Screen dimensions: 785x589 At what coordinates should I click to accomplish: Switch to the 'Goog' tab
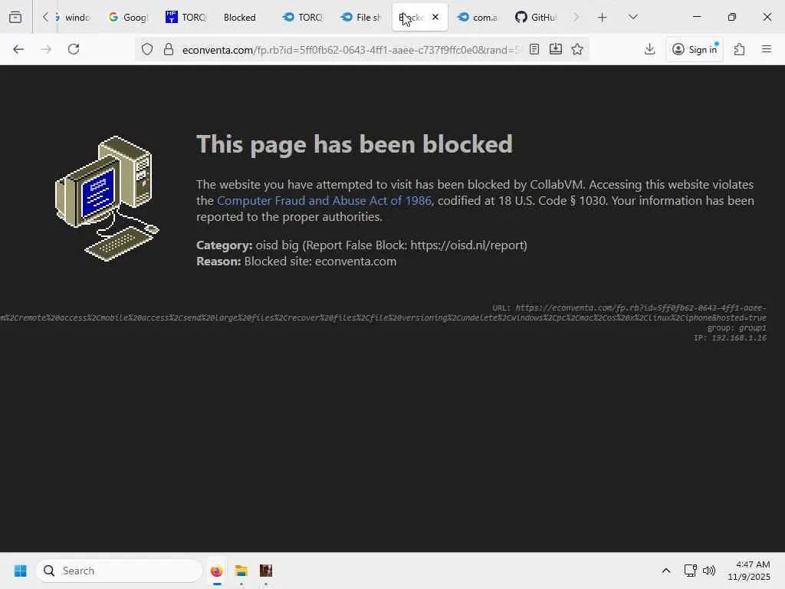[128, 18]
